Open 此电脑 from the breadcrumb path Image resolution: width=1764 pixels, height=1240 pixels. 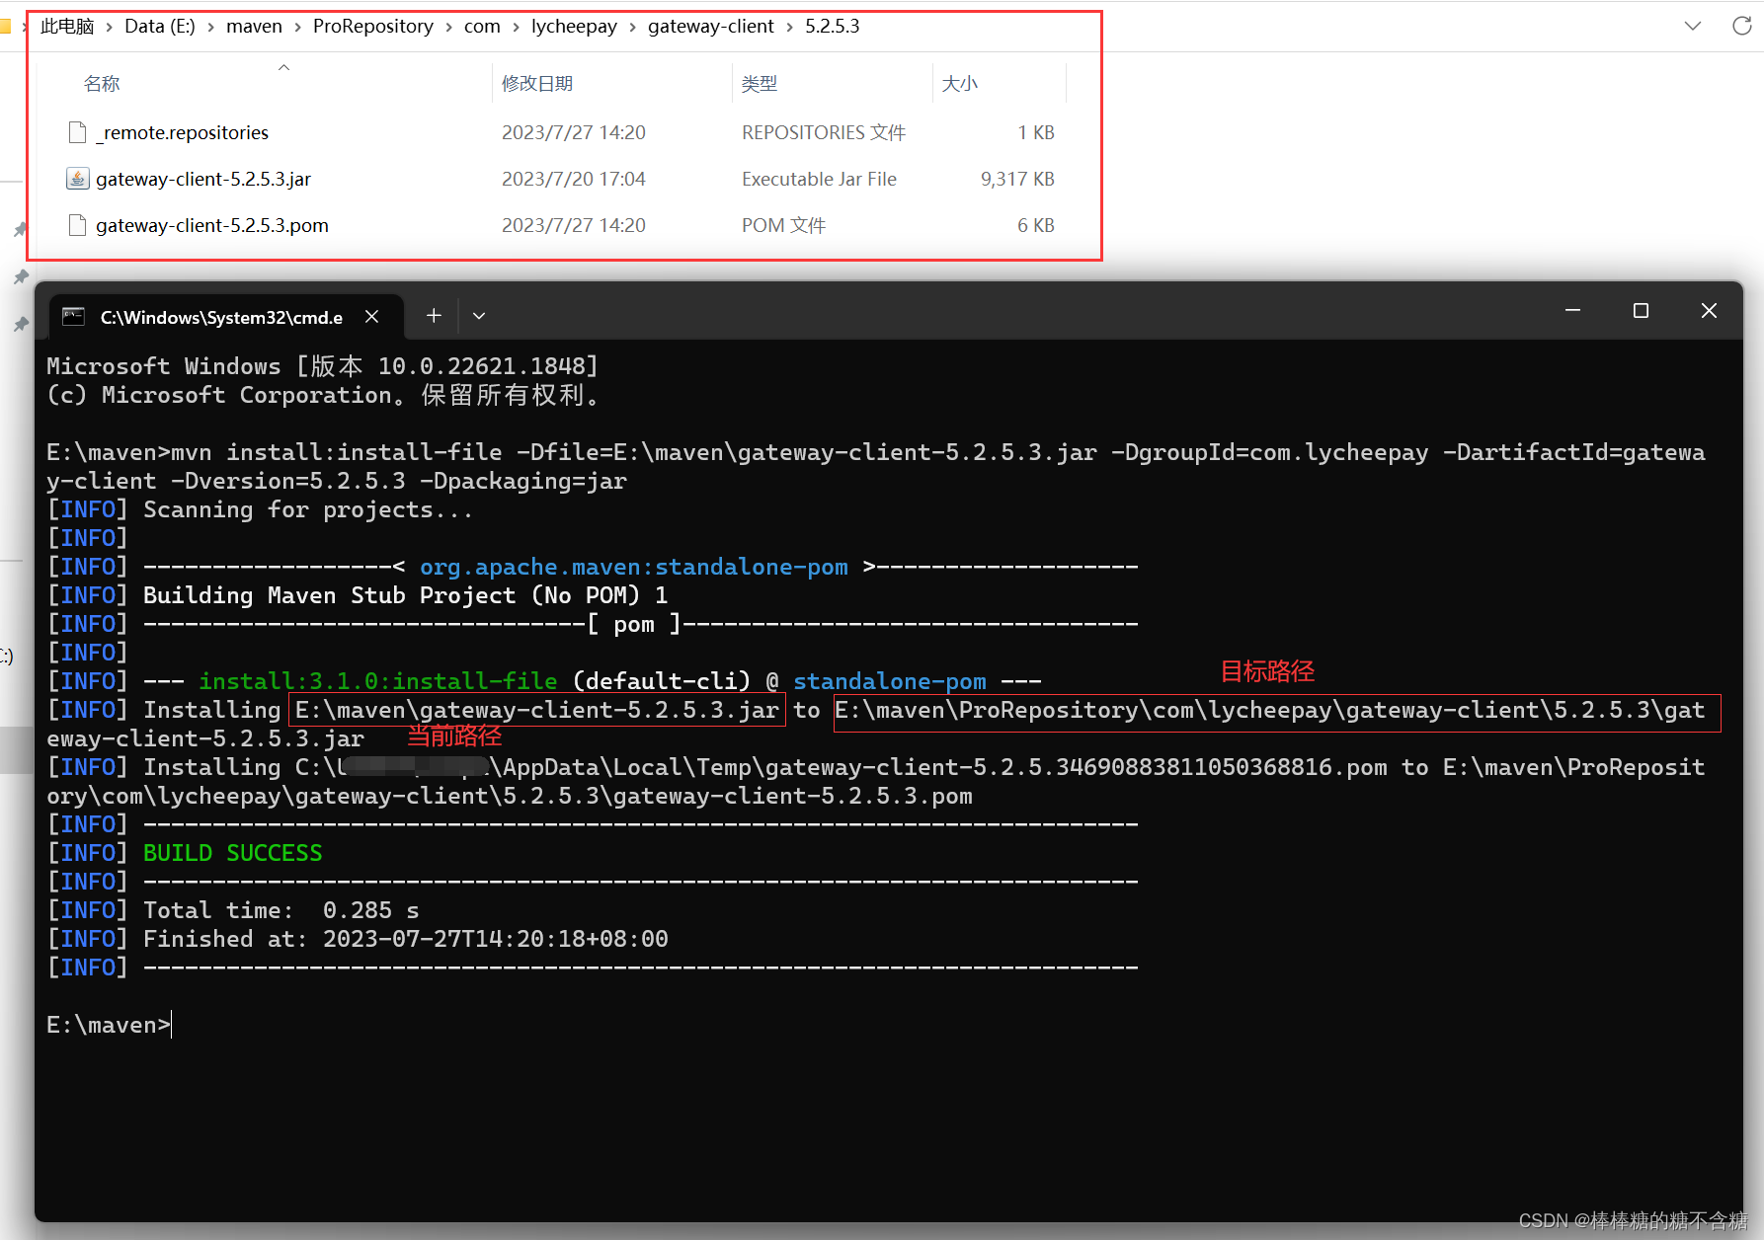66,26
